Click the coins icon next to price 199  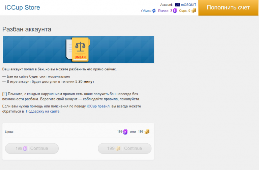[x=147, y=131]
